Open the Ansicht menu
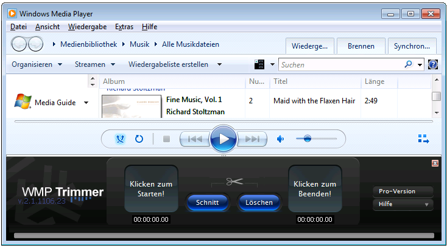 point(48,27)
